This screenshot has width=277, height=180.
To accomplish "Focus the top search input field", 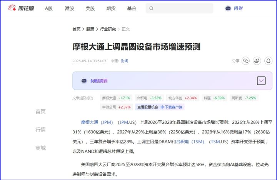I will (x=179, y=8).
